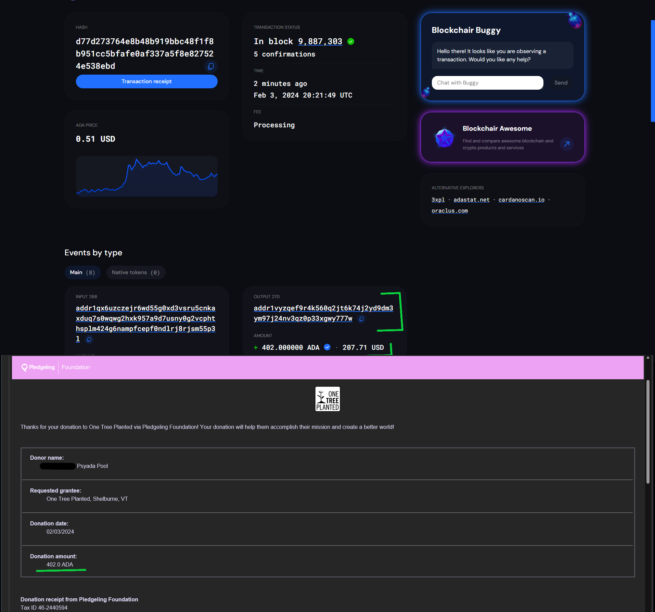Click the 2 minutes ago text

coord(280,84)
